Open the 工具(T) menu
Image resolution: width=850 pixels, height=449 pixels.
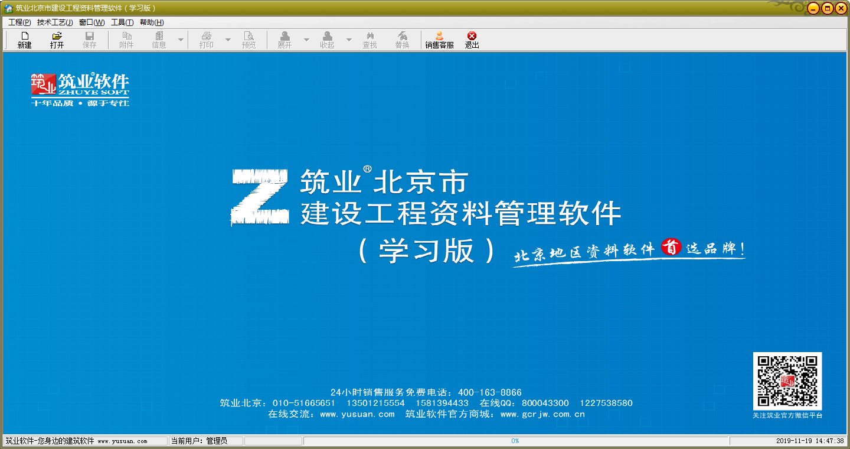[122, 22]
